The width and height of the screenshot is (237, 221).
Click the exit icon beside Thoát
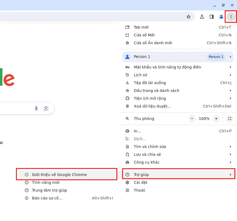coord(127,190)
